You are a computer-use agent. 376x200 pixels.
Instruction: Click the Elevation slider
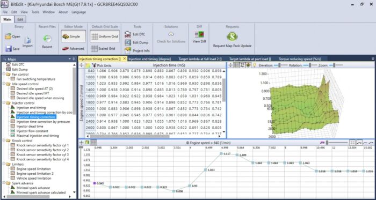tap(280, 65)
